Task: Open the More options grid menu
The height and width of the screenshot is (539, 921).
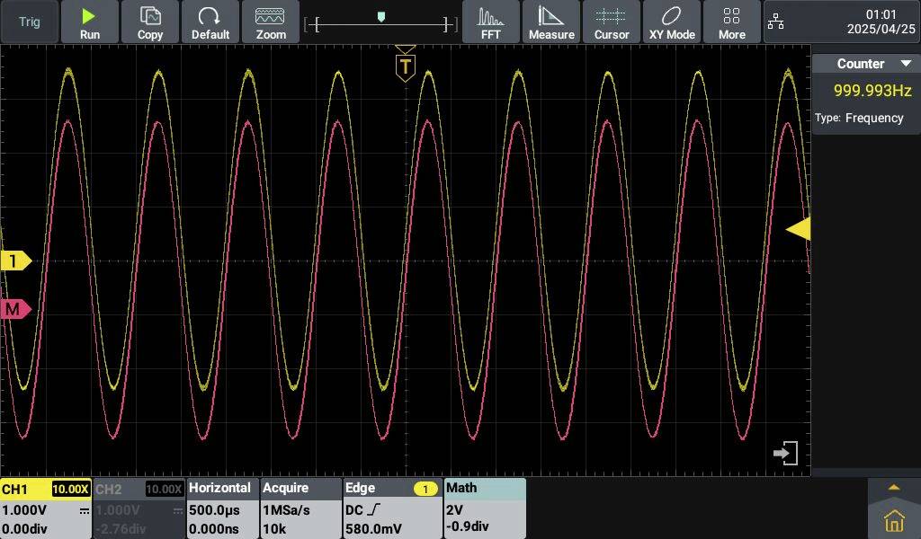Action: coord(731,22)
